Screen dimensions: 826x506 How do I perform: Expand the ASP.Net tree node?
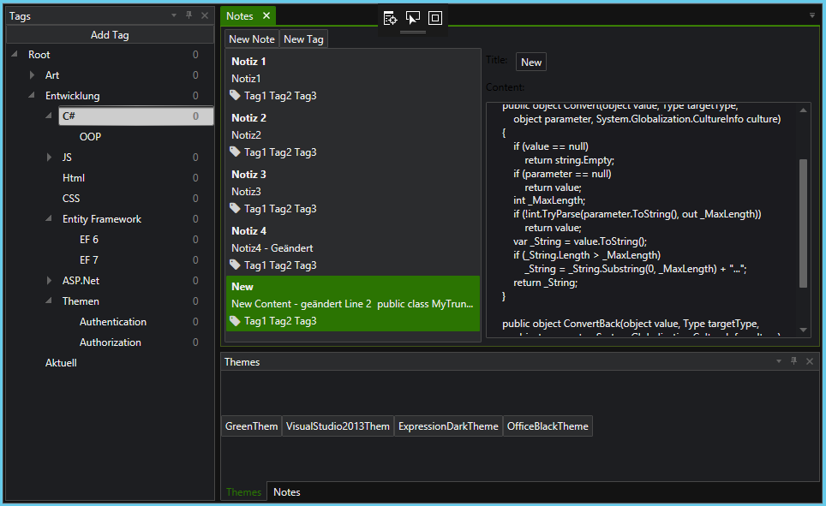click(x=49, y=281)
